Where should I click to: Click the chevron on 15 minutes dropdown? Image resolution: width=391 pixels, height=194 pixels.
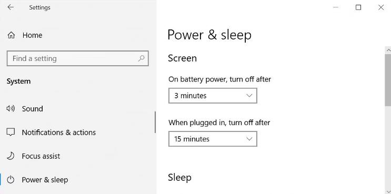click(x=249, y=139)
